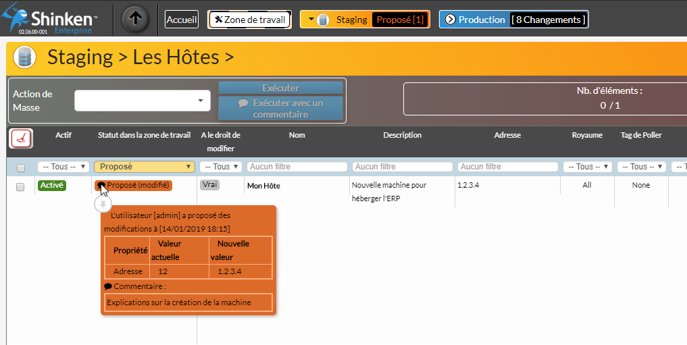
Task: Click the up-arrow round button in header
Action: pyautogui.click(x=135, y=19)
